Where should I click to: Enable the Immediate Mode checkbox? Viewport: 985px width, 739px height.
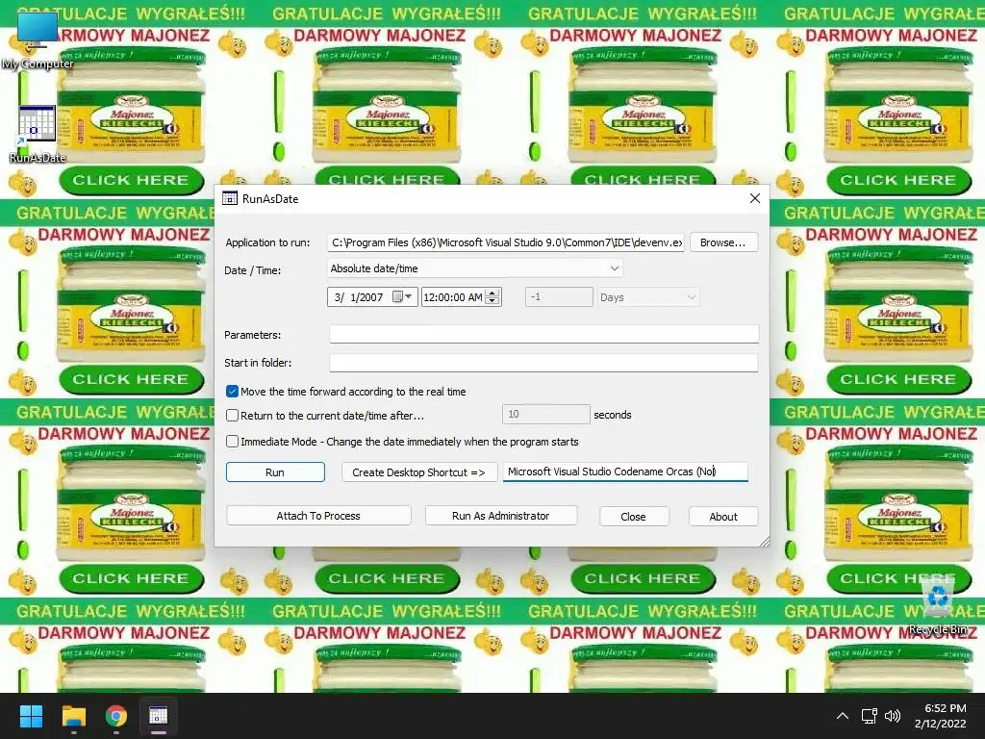point(233,442)
